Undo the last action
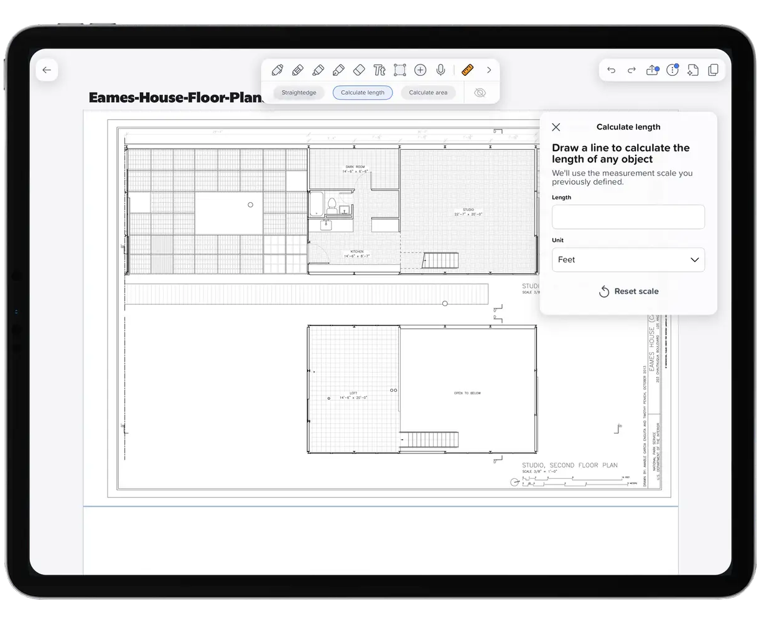This screenshot has width=759, height=622. point(612,70)
